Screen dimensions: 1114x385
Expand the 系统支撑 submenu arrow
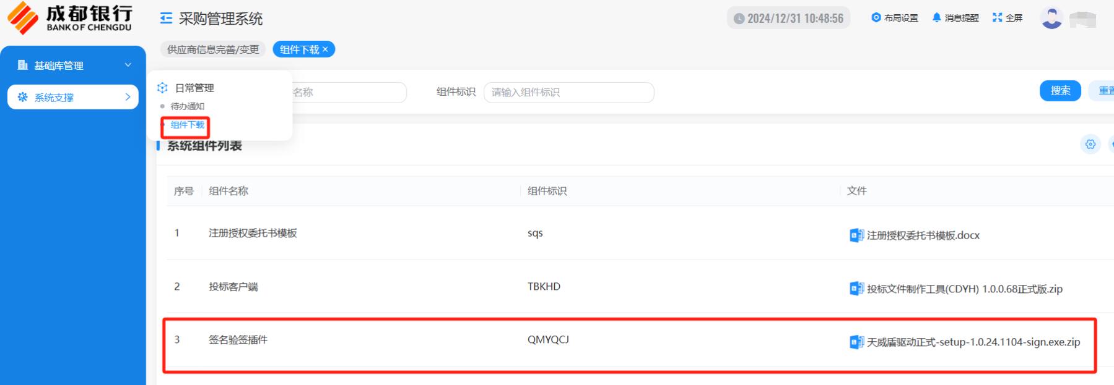128,97
